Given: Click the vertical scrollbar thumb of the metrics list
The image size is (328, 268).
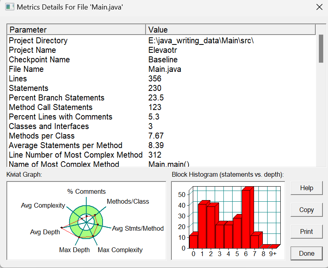Looking at the screenshot, I should 321,49.
